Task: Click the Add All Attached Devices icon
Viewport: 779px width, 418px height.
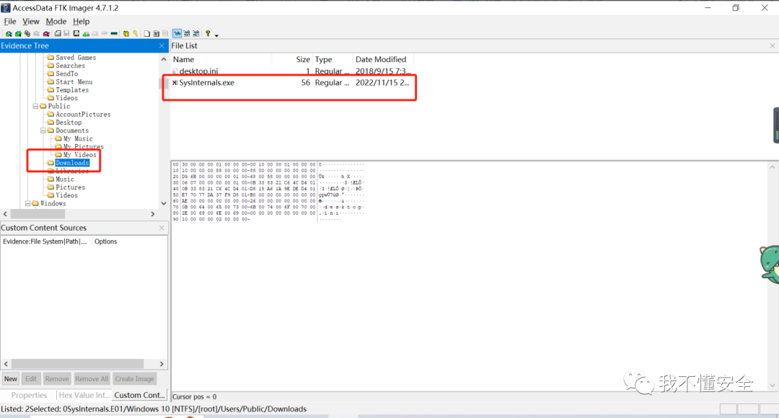Action: [x=18, y=34]
